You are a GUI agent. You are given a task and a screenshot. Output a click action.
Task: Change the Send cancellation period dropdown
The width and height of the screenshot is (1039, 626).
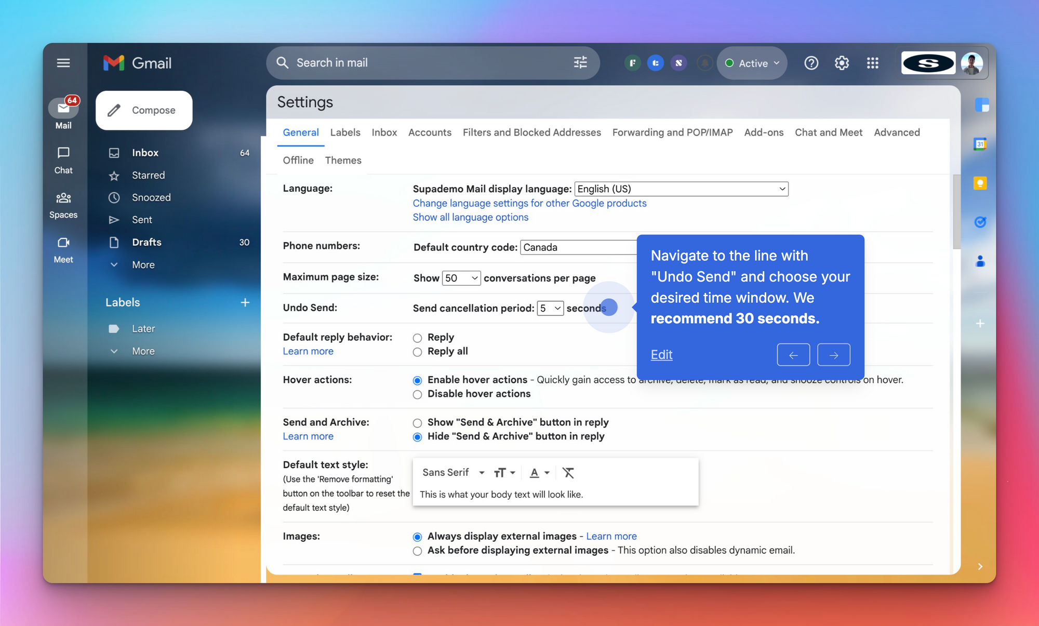pyautogui.click(x=550, y=308)
